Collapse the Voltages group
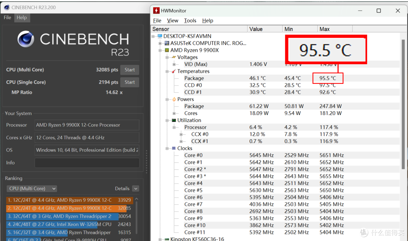 pos(167,57)
